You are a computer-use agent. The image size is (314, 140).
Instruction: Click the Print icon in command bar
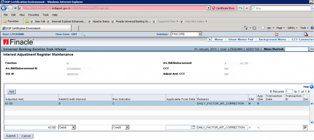(x=269, y=28)
